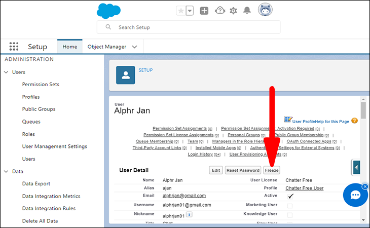370x228 pixels.
Task: Jump to Third-Party Account Links list
Action: tap(157, 148)
